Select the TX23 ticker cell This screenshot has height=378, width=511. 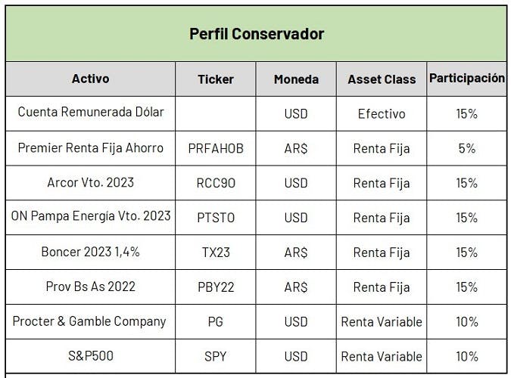pyautogui.click(x=216, y=253)
